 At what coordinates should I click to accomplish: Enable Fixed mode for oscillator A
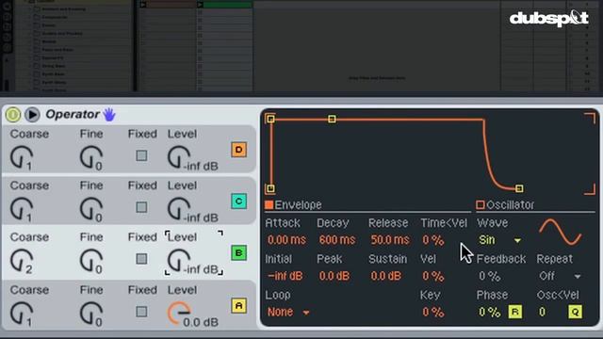(141, 312)
